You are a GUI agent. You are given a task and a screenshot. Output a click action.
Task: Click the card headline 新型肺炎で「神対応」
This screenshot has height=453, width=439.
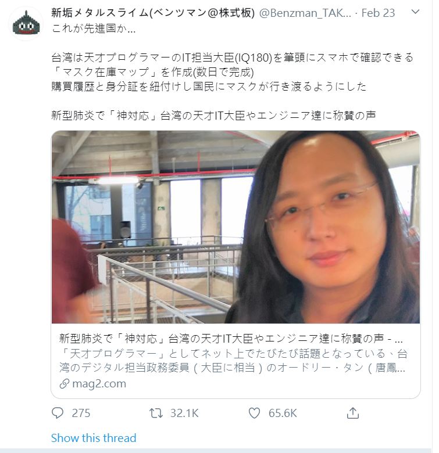(x=230, y=339)
